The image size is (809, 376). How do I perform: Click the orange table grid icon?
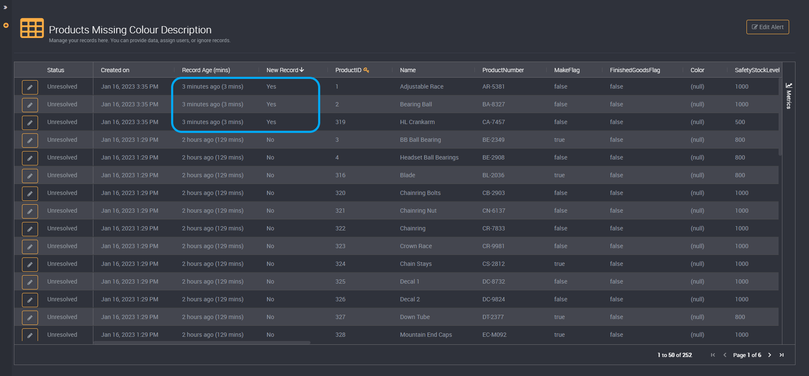coord(32,28)
